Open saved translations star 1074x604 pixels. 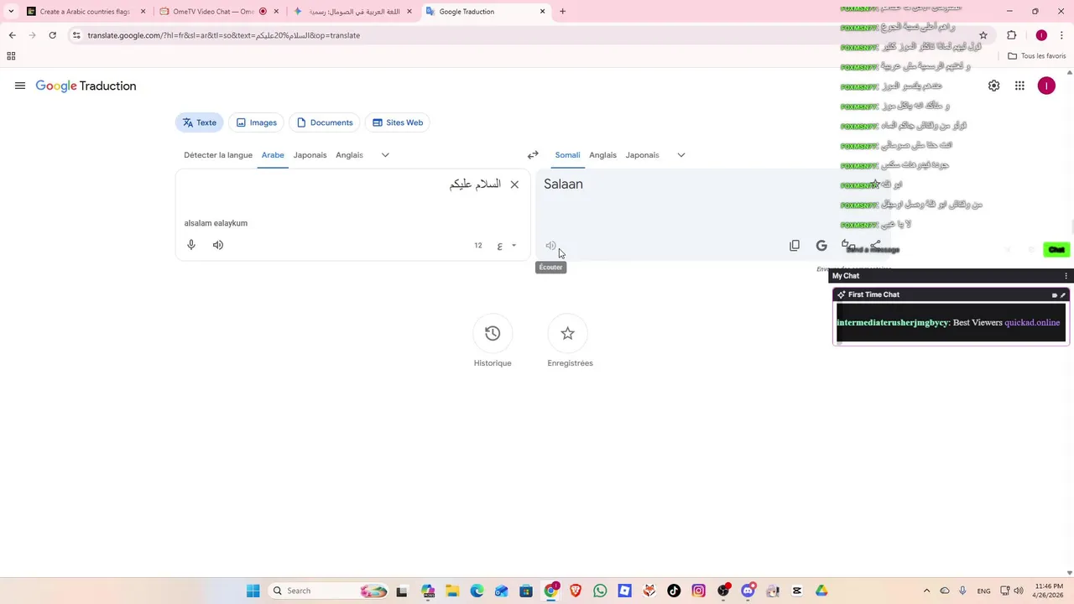[568, 333]
